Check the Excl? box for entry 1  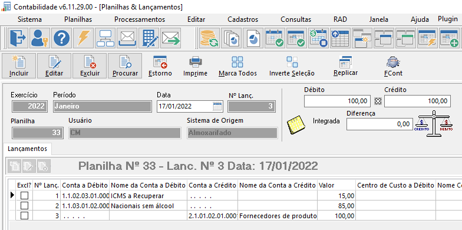tap(24, 196)
